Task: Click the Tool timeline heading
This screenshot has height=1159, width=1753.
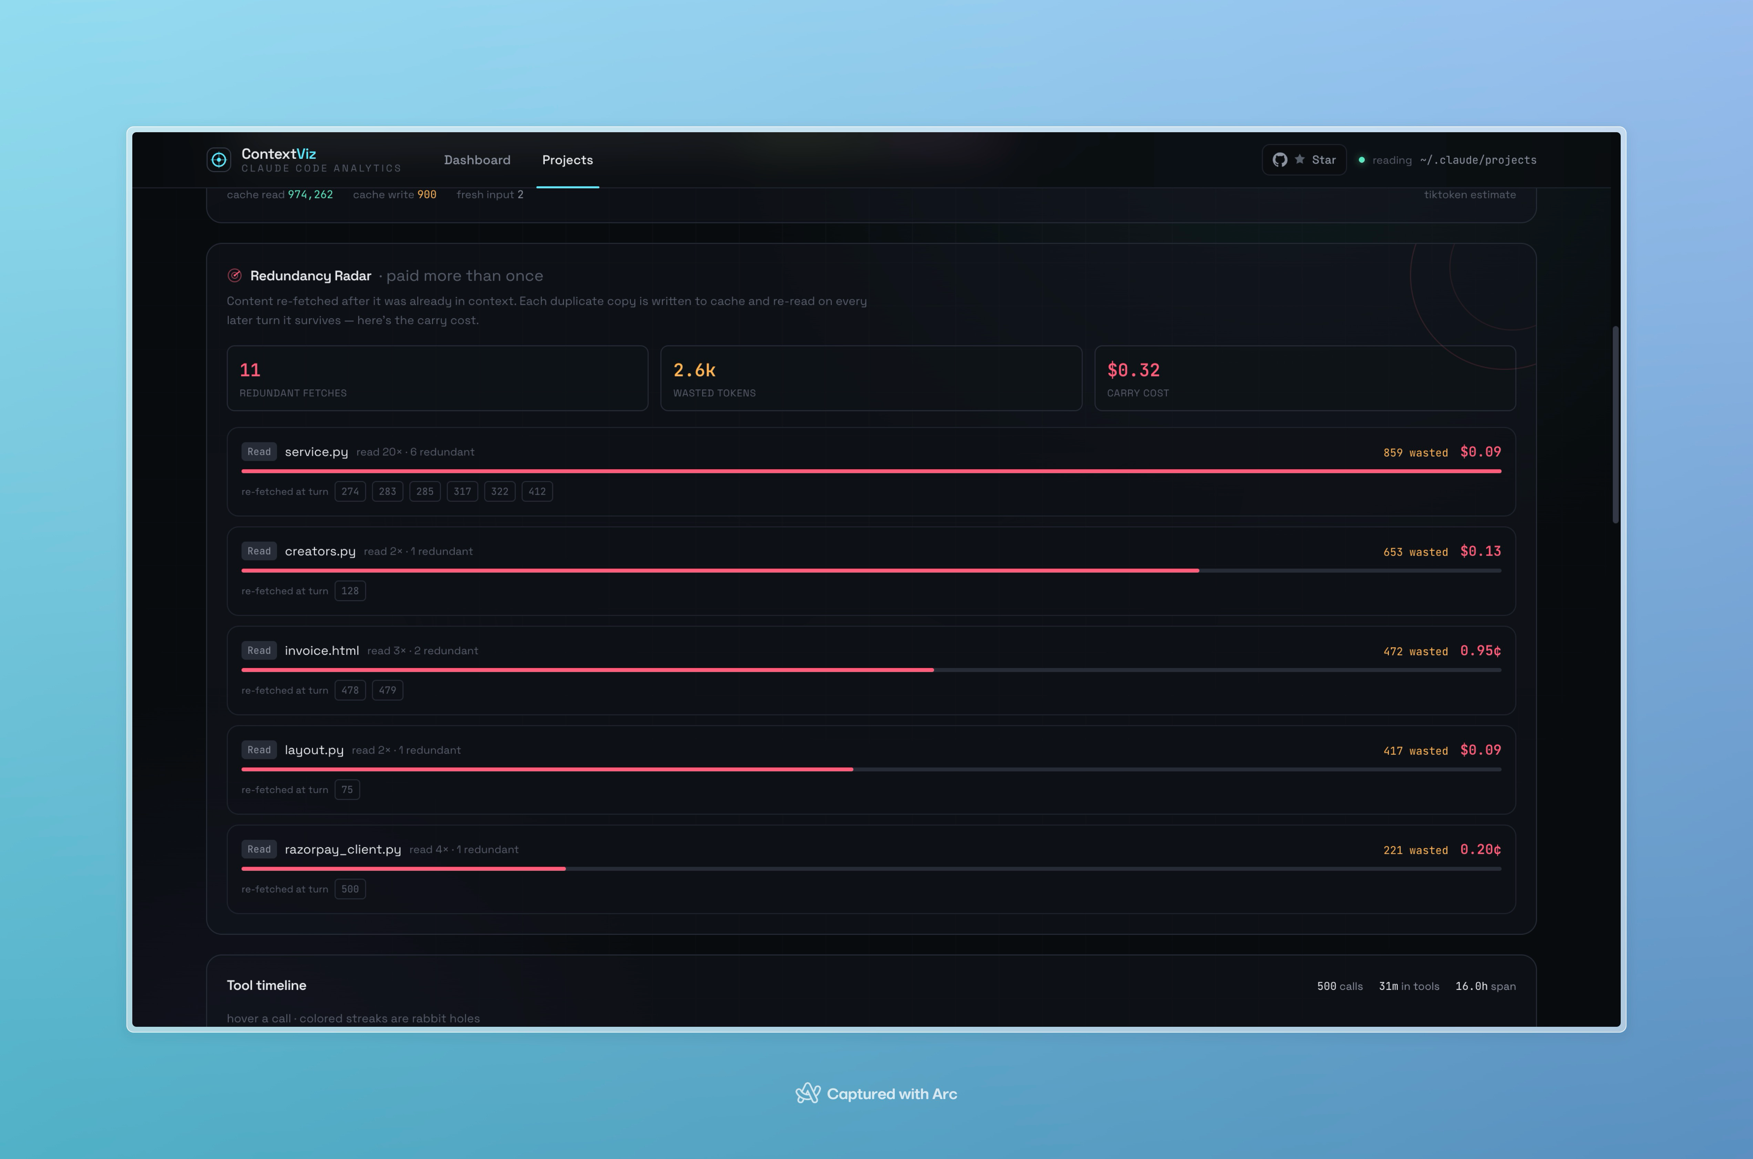Action: click(266, 985)
